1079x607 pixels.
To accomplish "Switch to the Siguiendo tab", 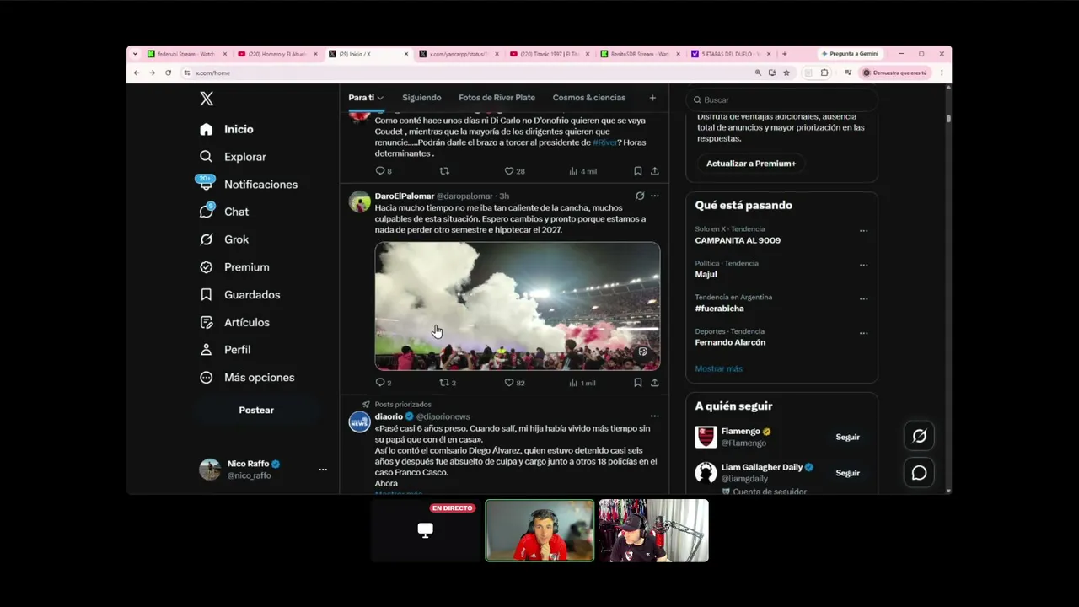I will [x=421, y=98].
